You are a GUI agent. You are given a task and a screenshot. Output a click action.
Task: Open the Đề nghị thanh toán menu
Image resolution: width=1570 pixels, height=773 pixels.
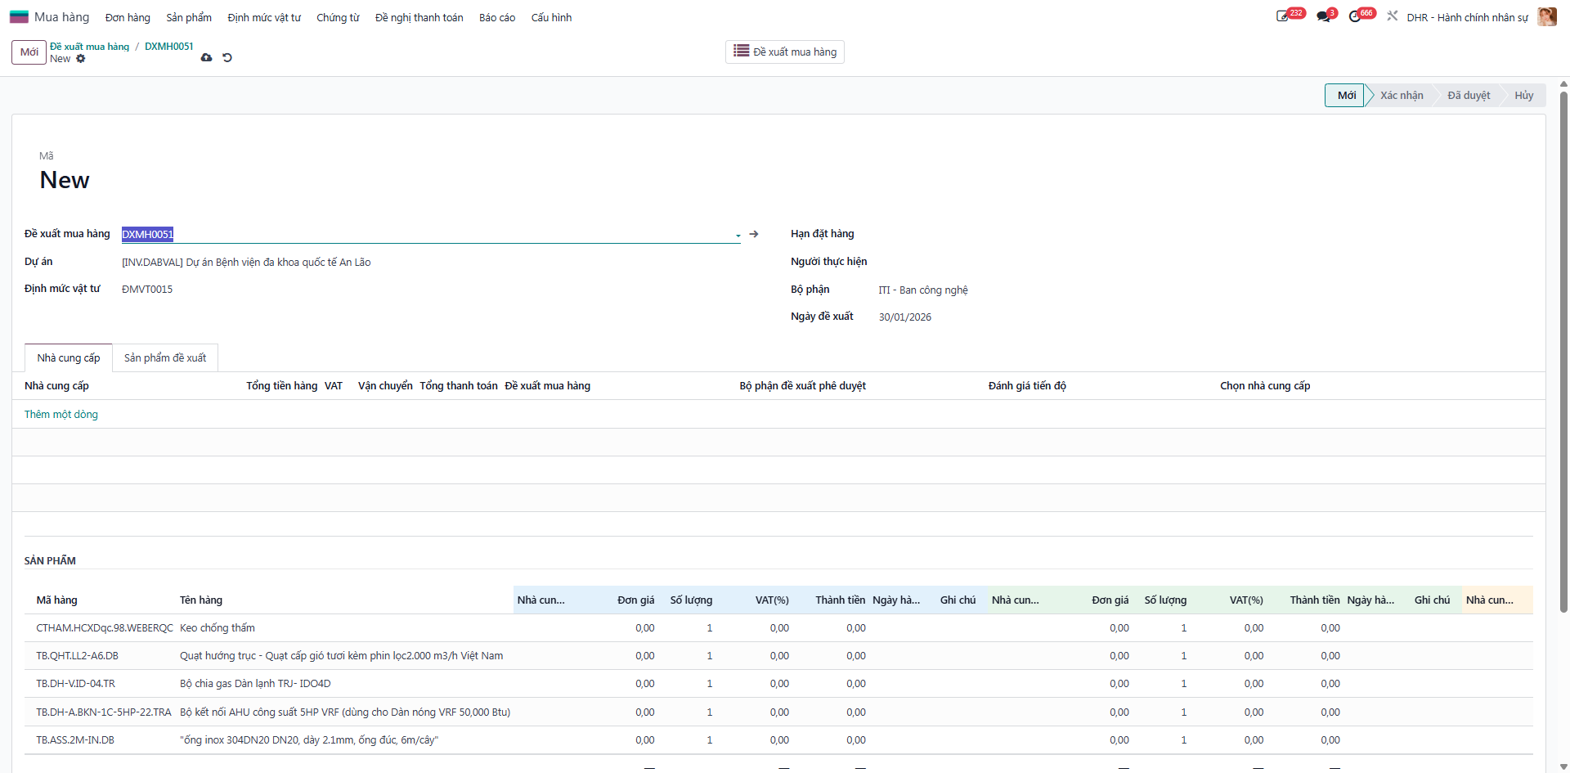coord(419,17)
